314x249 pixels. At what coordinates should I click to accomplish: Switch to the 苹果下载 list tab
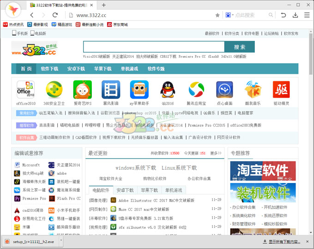(x=150, y=190)
